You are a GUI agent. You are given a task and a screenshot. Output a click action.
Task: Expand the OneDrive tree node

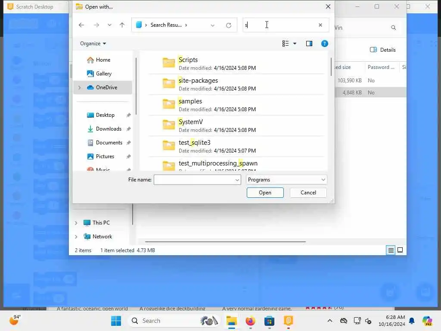(80, 87)
